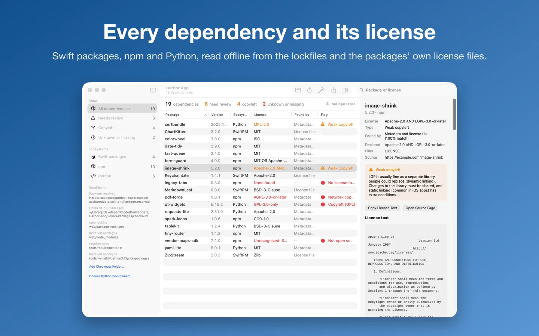Click the warning triangle icon beside Needs review
Image resolution: width=539 pixels, height=336 pixels.
coord(93,118)
